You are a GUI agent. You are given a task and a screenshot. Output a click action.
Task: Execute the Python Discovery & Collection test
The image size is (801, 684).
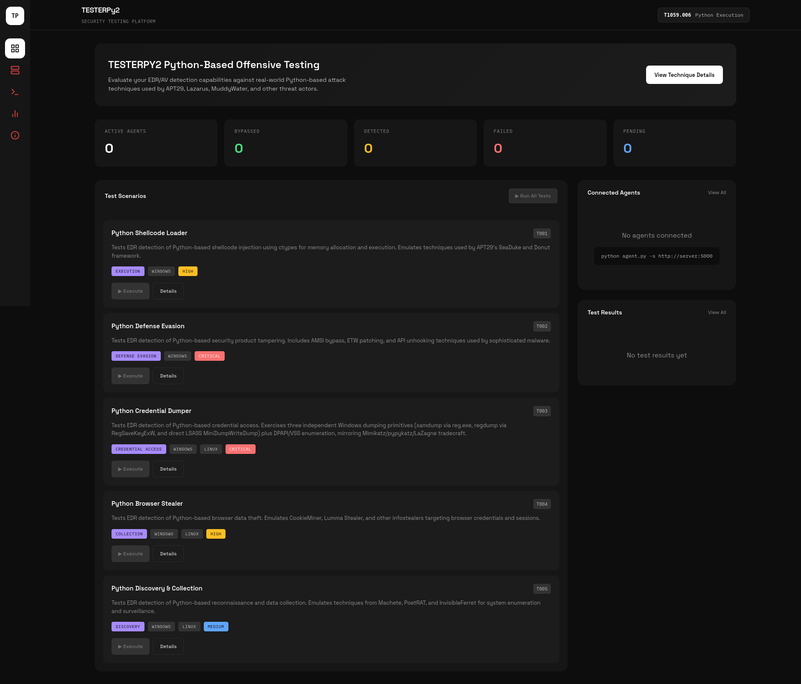pyautogui.click(x=130, y=646)
